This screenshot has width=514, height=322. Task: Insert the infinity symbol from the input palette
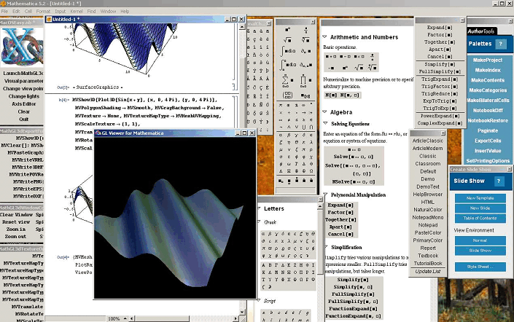(303, 105)
